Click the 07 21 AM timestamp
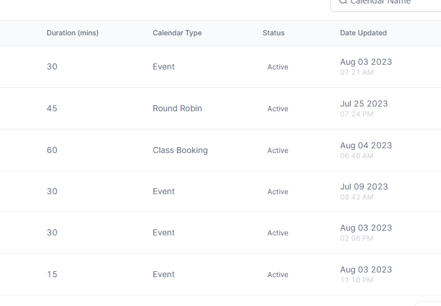 pos(357,72)
